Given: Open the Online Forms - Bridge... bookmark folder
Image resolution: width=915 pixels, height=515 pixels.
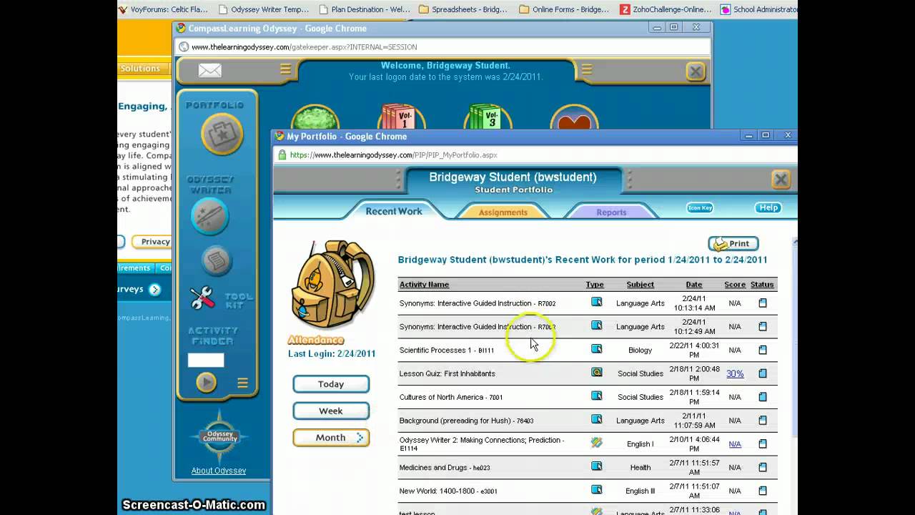Looking at the screenshot, I should [x=563, y=9].
